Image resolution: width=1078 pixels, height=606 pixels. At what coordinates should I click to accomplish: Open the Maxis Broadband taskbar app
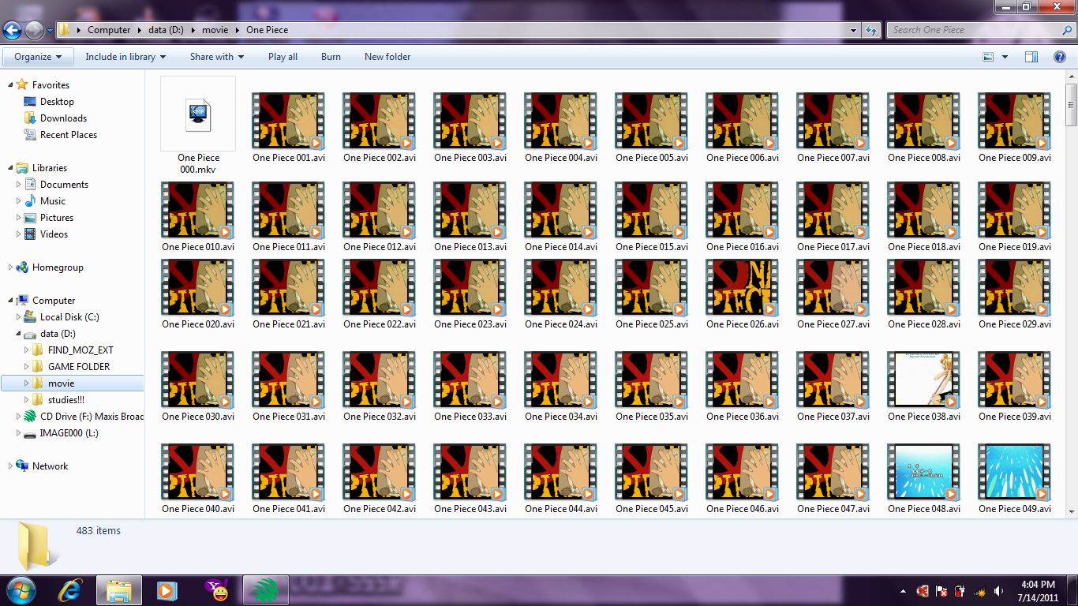(x=266, y=590)
